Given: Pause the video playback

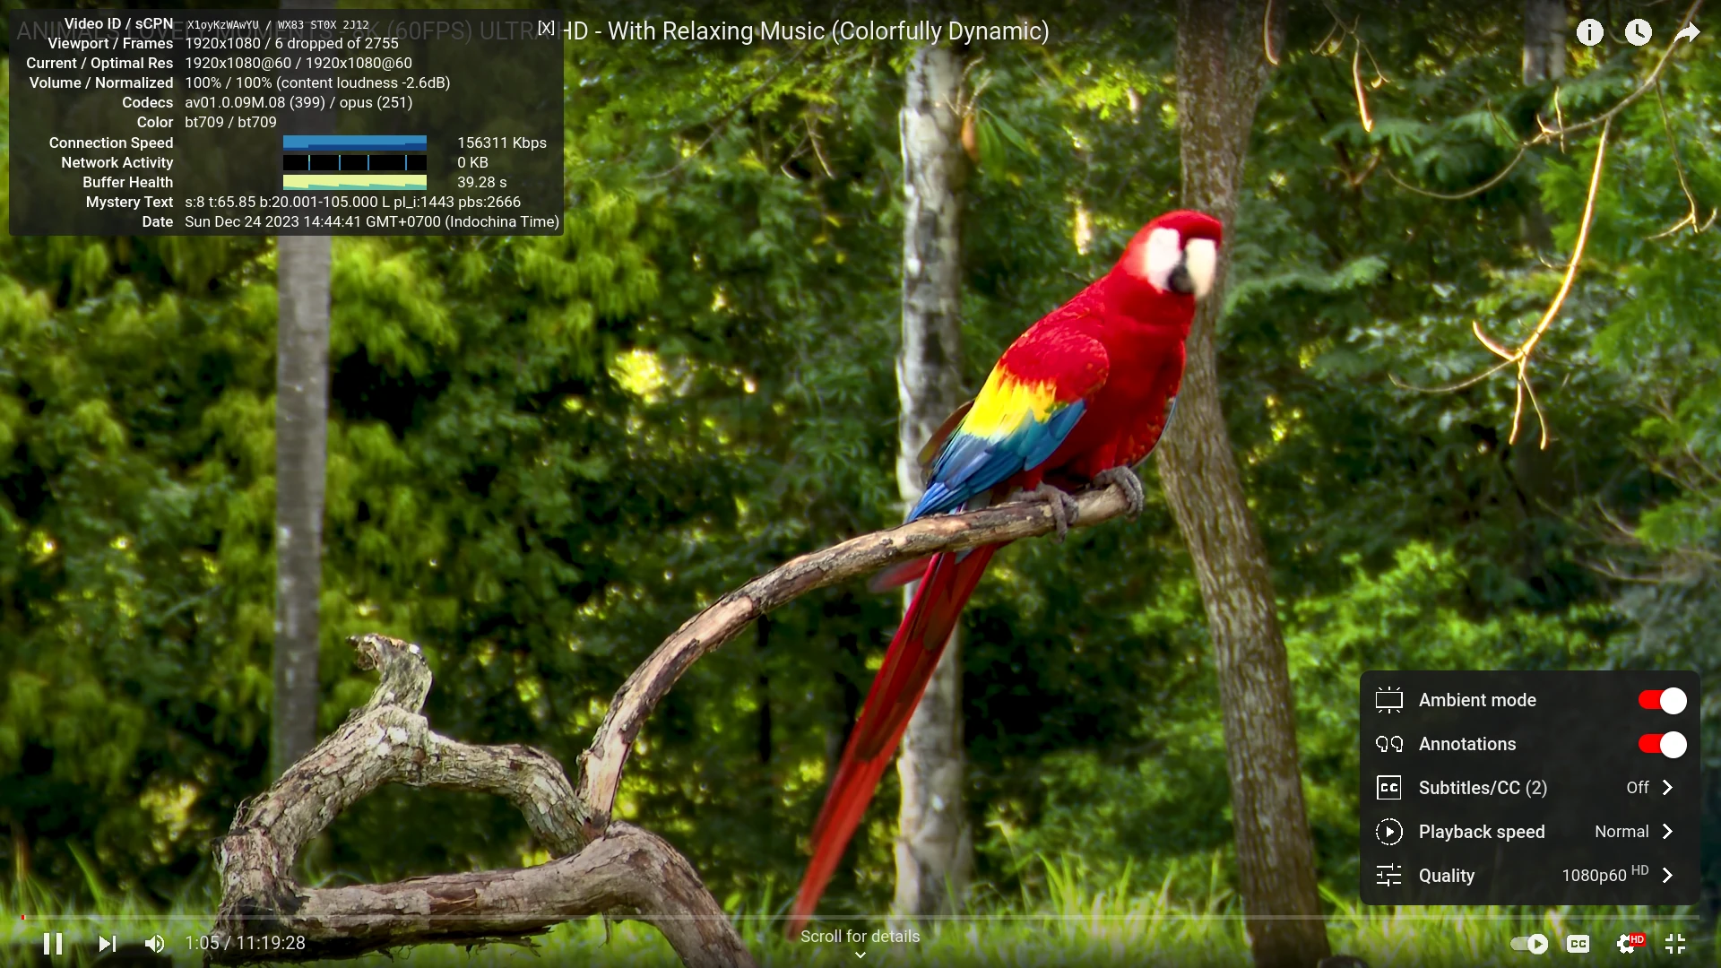Looking at the screenshot, I should point(53,943).
